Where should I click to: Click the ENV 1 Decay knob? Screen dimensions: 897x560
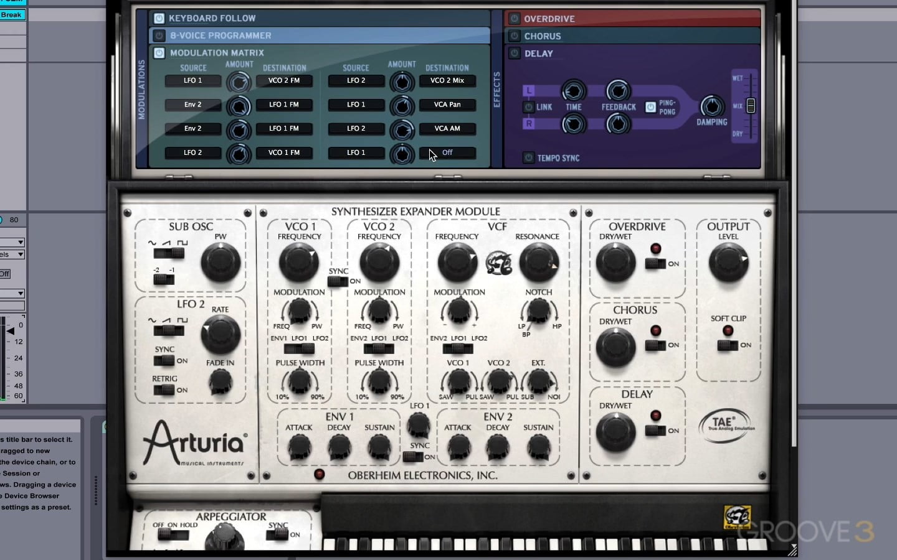coord(339,446)
